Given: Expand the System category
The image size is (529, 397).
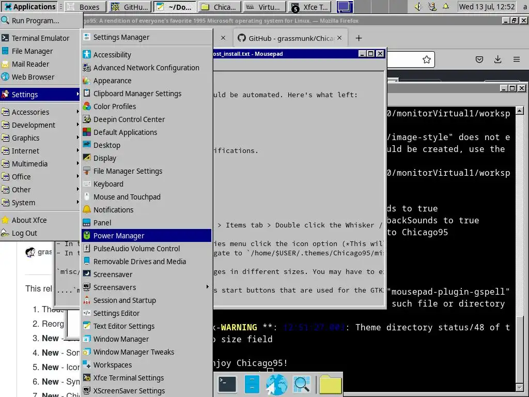Looking at the screenshot, I should coord(40,203).
